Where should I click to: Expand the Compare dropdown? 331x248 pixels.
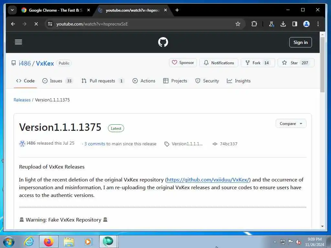pyautogui.click(x=291, y=124)
